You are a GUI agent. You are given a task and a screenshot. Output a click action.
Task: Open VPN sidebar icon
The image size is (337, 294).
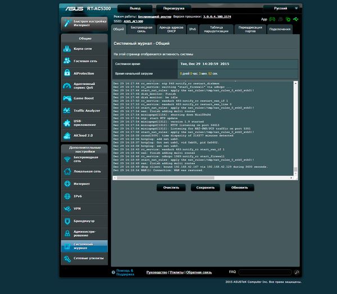pos(67,209)
